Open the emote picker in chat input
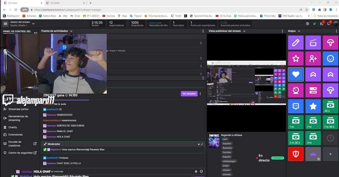This screenshot has width=339, height=177. [201, 171]
